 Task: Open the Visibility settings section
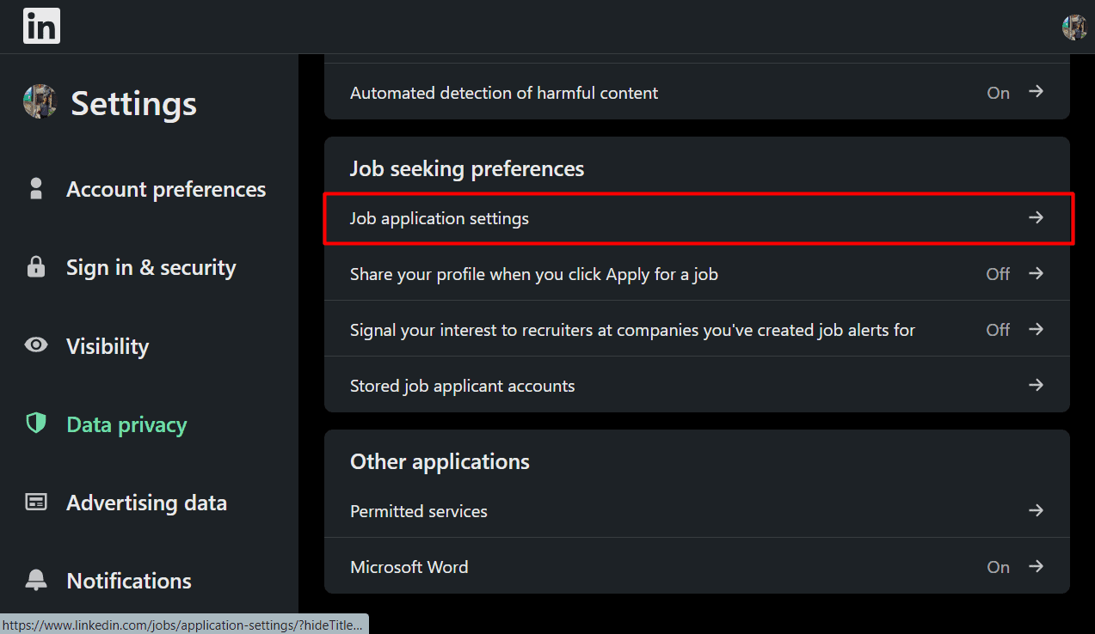click(108, 346)
